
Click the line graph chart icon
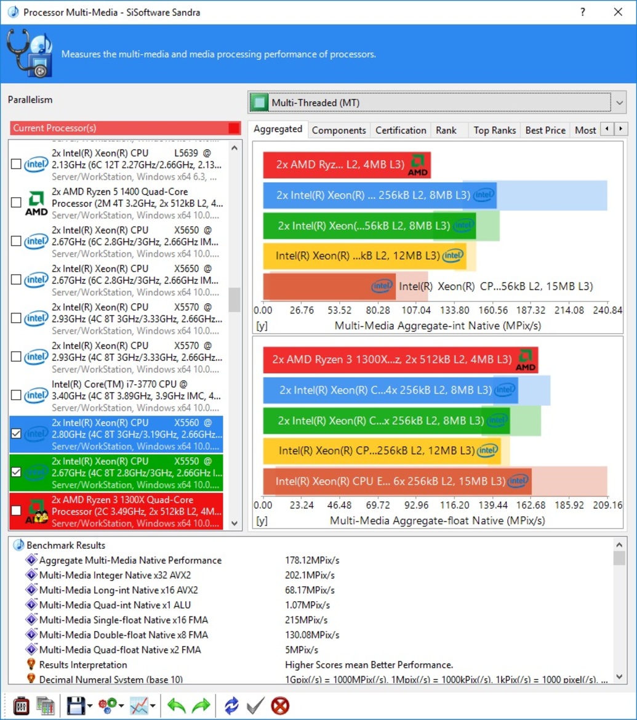[x=139, y=706]
